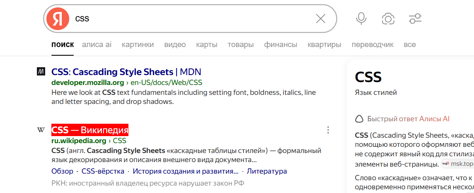Click the Wikipedia snippet about формальный язык декорирования
The image size is (474, 193).
[186, 155]
